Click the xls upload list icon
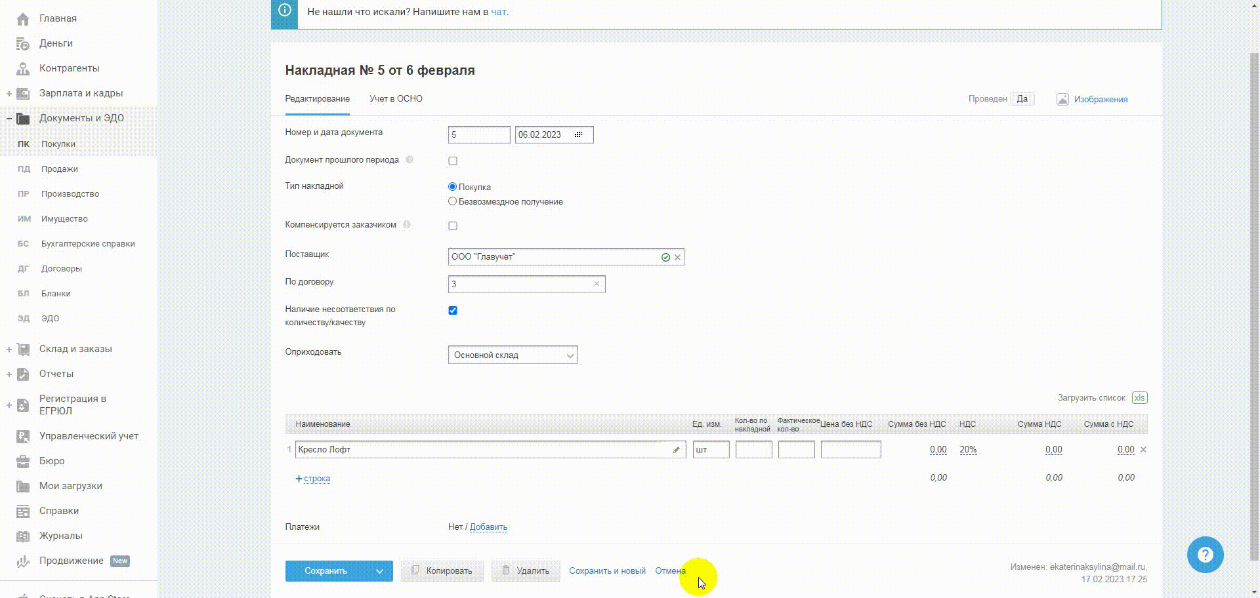The height and width of the screenshot is (598, 1260). [1139, 398]
